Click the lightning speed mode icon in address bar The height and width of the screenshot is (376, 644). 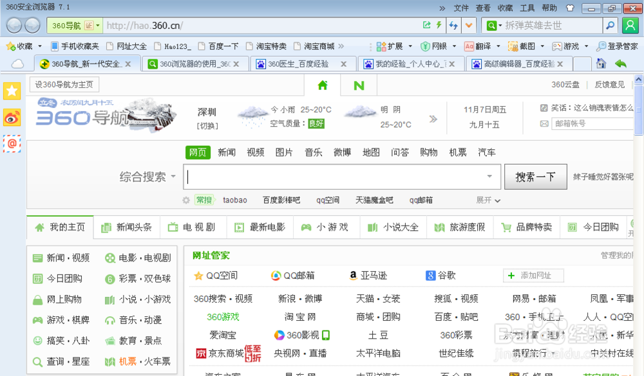pyautogui.click(x=439, y=25)
